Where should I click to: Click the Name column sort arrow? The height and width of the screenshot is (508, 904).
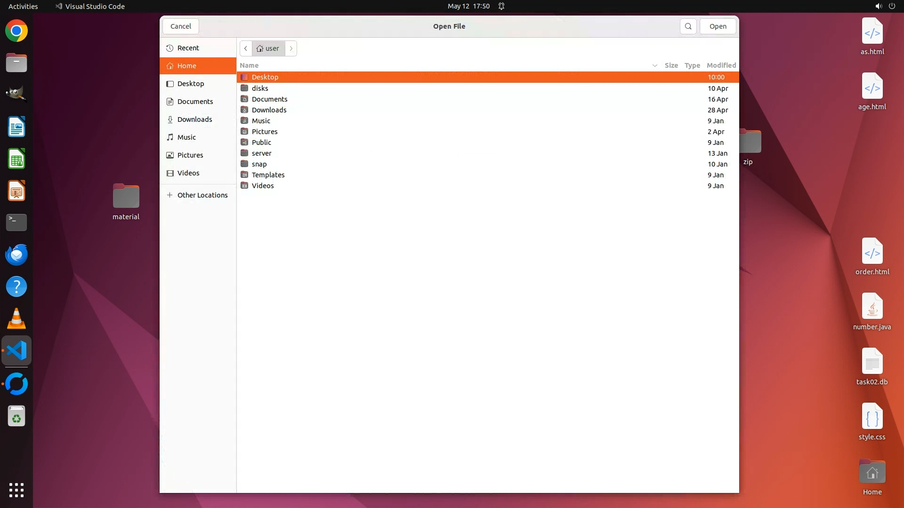[654, 65]
